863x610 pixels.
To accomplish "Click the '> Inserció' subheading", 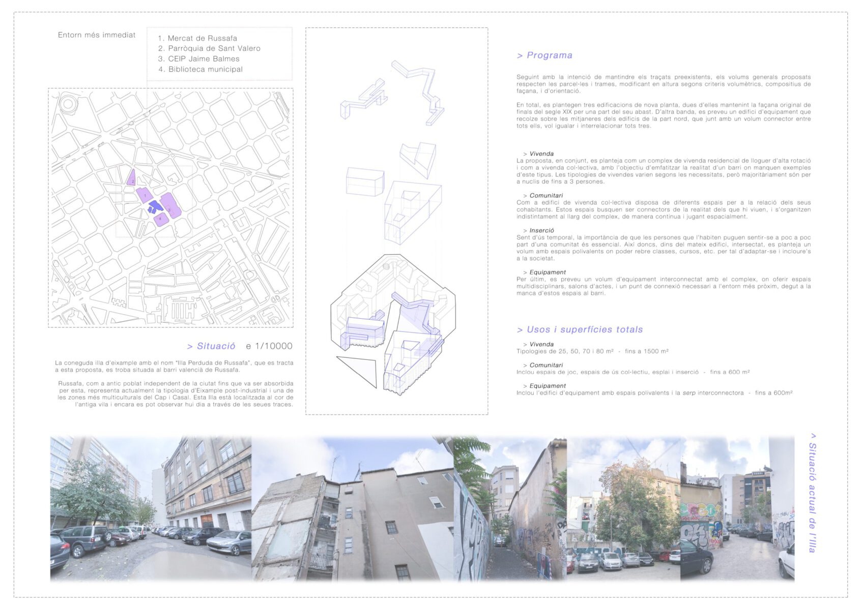I will pyautogui.click(x=538, y=230).
